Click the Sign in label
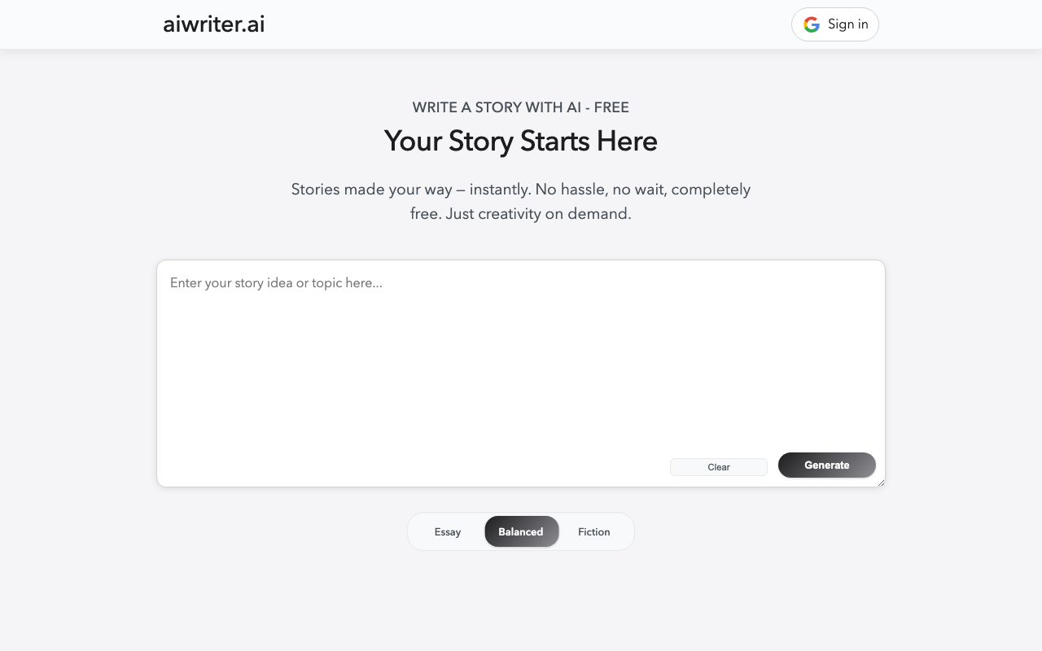1042x651 pixels. [x=847, y=24]
